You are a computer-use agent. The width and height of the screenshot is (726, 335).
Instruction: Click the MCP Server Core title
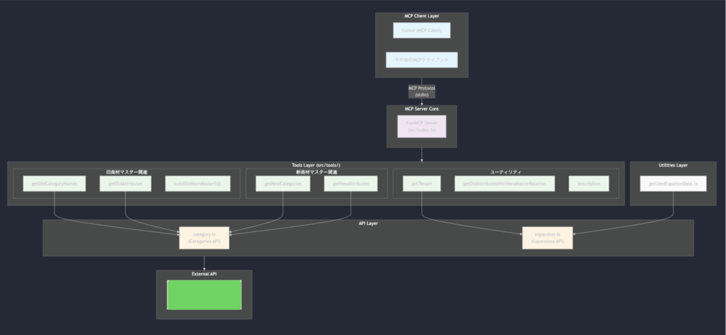pos(422,109)
